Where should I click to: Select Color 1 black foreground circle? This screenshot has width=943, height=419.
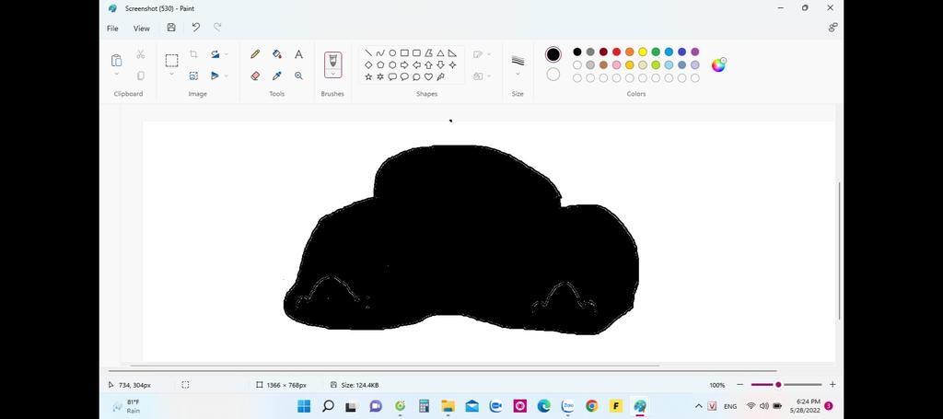[x=553, y=54]
